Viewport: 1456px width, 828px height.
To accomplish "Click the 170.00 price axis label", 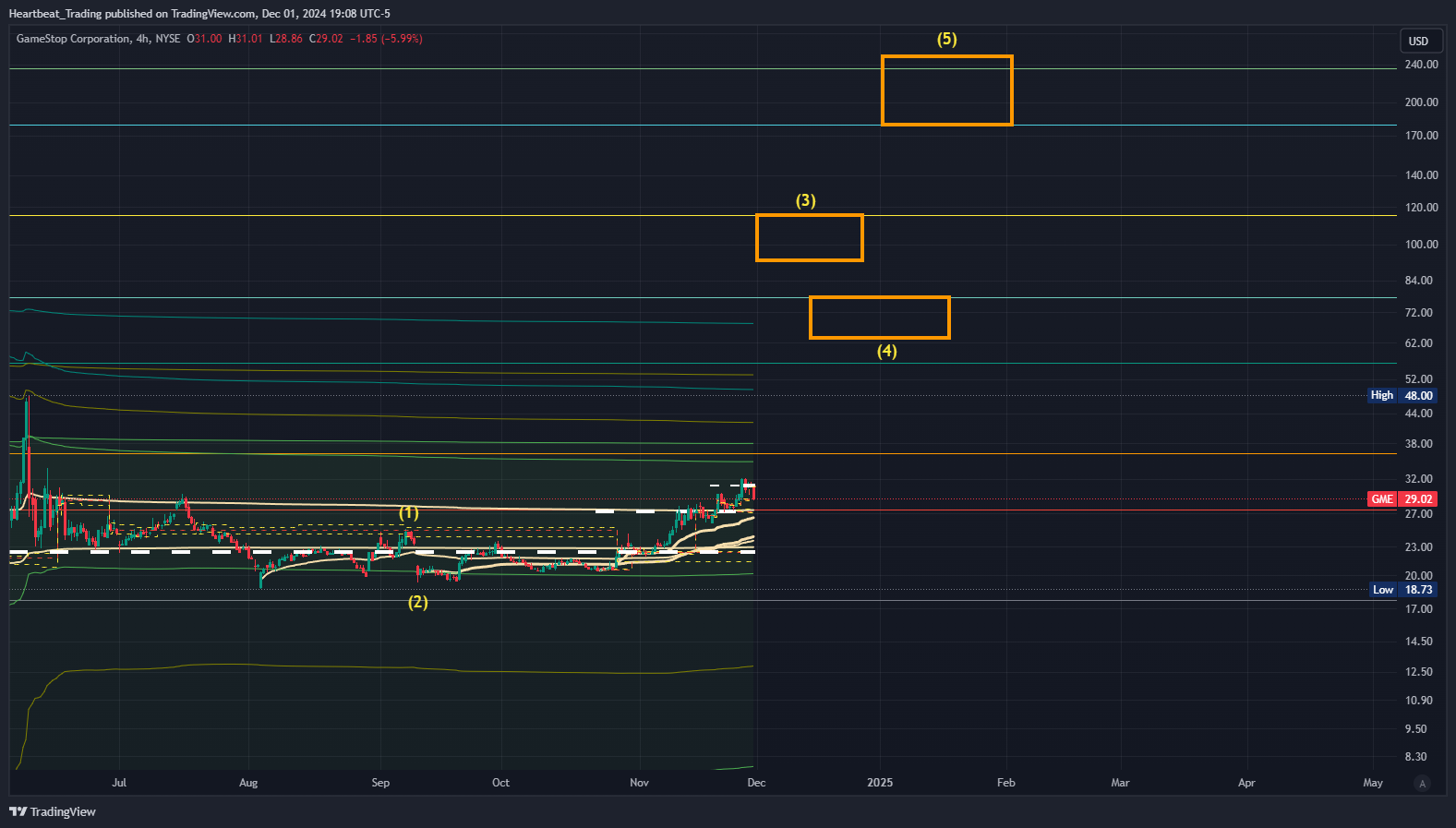I will [x=1421, y=136].
